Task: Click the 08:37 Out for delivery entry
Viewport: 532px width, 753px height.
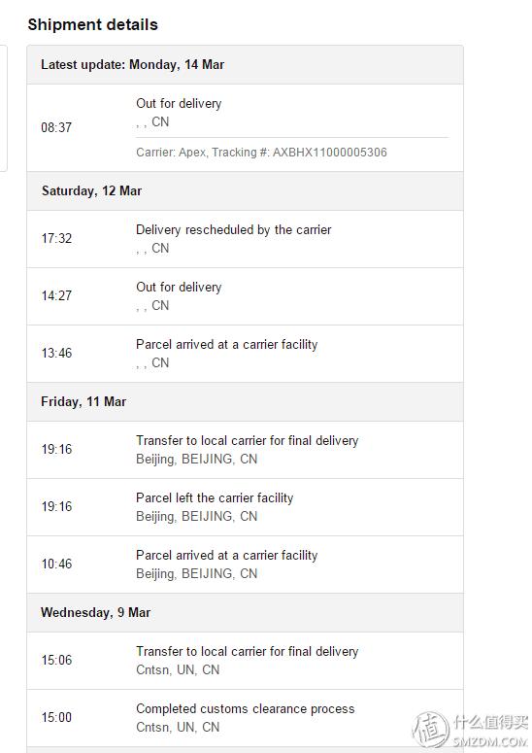Action: [246, 127]
